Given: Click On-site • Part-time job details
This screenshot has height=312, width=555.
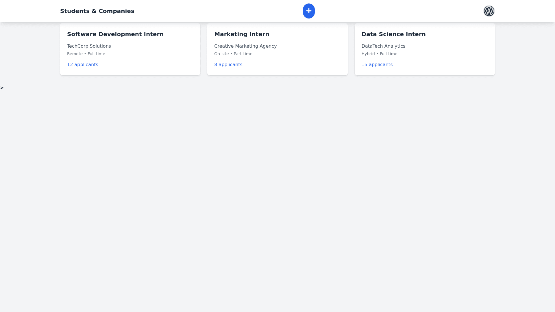Looking at the screenshot, I should click(x=233, y=54).
